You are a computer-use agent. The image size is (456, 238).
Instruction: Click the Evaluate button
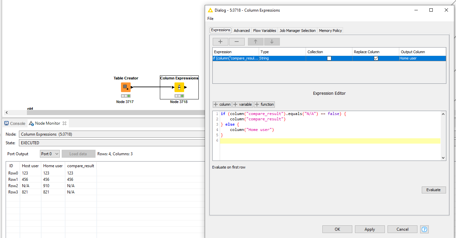tap(433, 190)
